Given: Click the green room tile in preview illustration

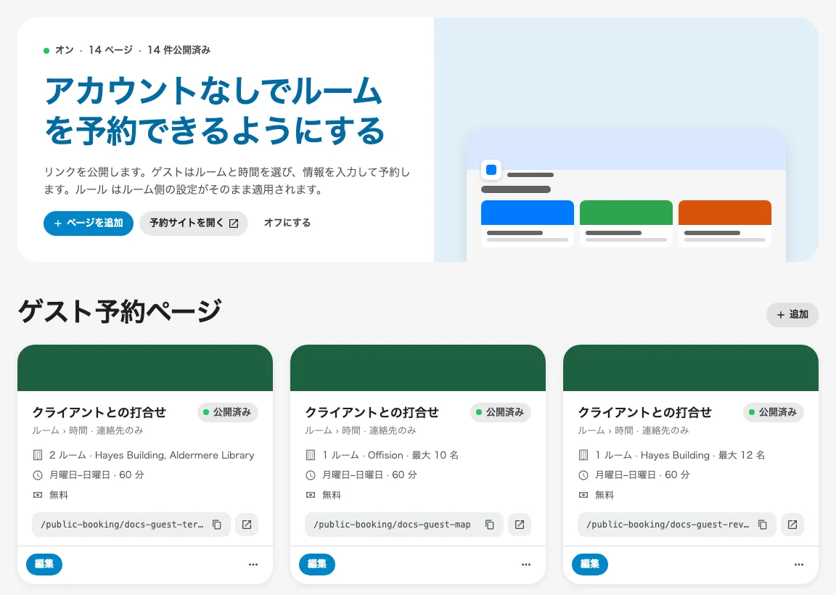Looking at the screenshot, I should point(626,213).
